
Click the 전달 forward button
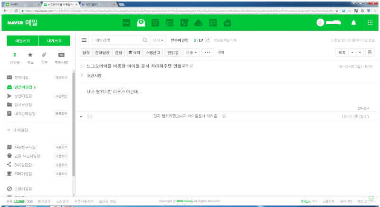tap(118, 53)
